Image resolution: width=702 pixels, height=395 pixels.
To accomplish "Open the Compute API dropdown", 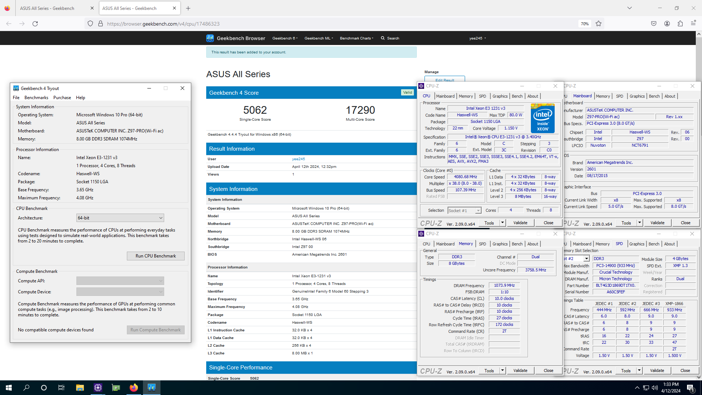I will (120, 281).
